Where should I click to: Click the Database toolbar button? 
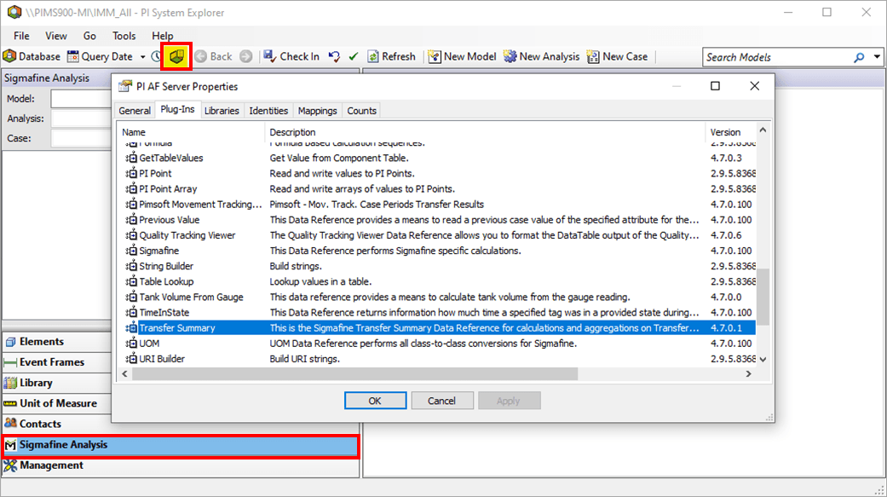tap(32, 56)
